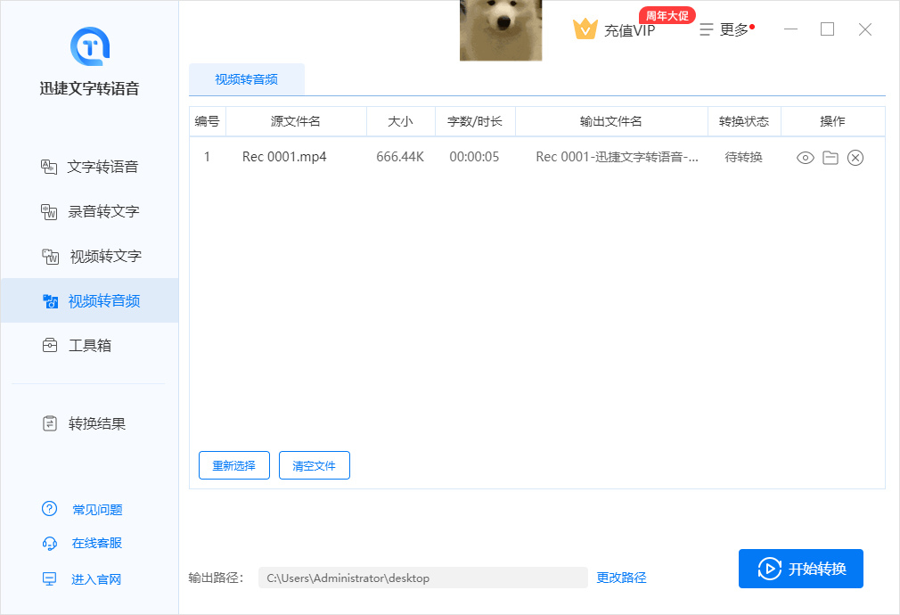Click the 大小 column header
The width and height of the screenshot is (900, 615).
coord(400,121)
